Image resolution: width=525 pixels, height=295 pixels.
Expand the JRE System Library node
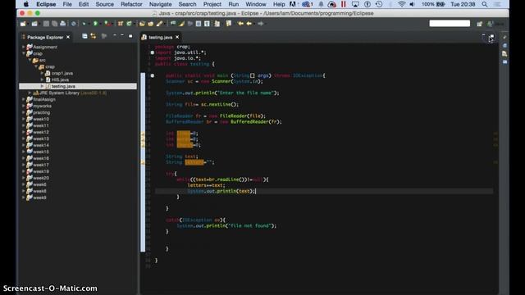30,93
